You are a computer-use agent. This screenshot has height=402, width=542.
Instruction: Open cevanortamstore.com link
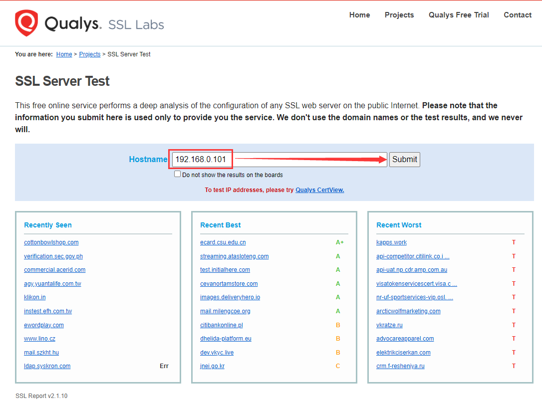pyautogui.click(x=229, y=283)
